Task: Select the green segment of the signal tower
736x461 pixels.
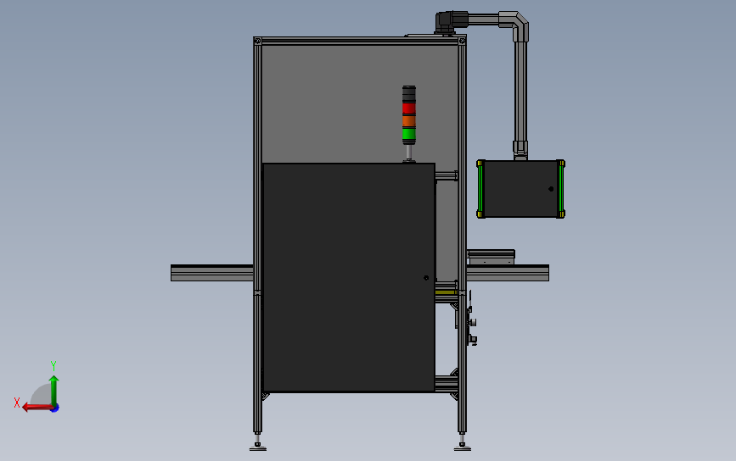Action: coord(409,134)
